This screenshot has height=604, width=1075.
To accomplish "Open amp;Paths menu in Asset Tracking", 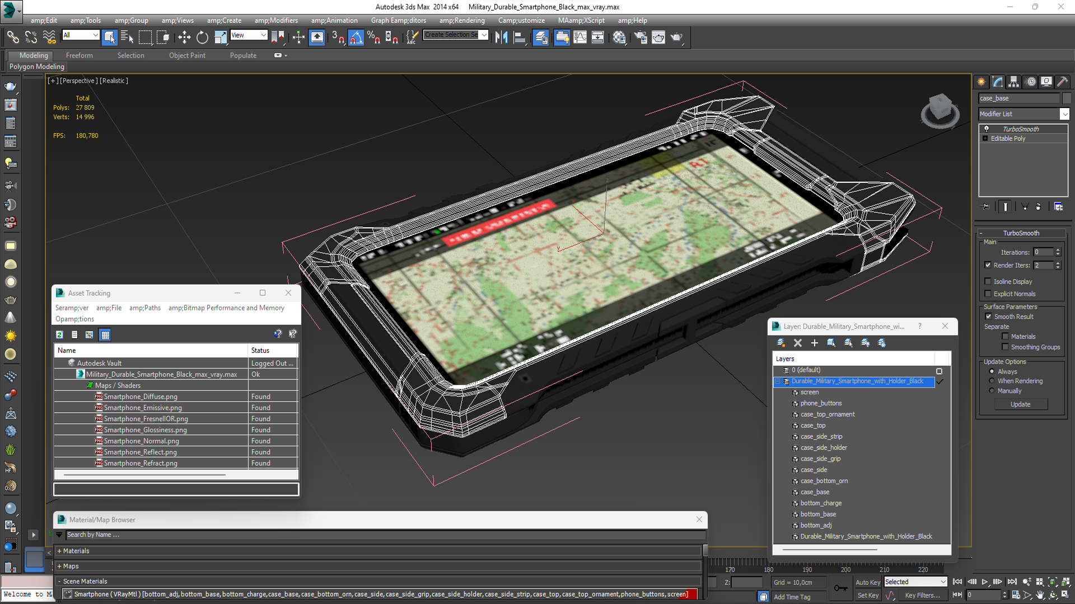I will [x=145, y=308].
